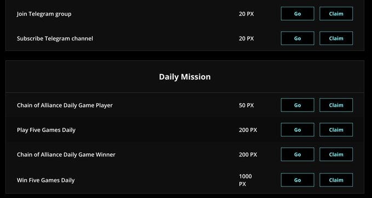Click Go for Subscribe Telegram channel
This screenshot has height=198, width=372.
(297, 38)
